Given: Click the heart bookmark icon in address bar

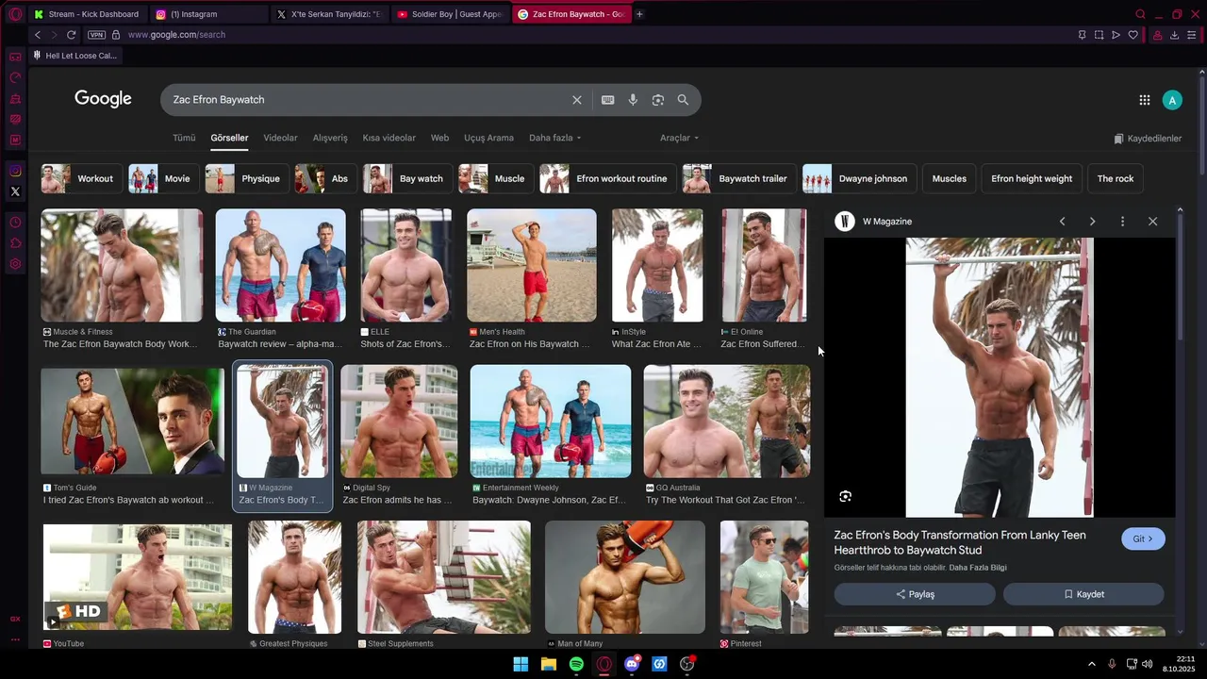Looking at the screenshot, I should click(1133, 35).
